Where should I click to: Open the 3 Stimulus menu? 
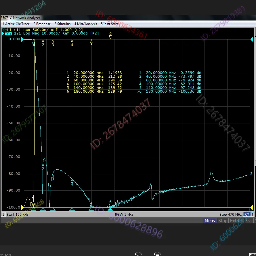pos(62,24)
